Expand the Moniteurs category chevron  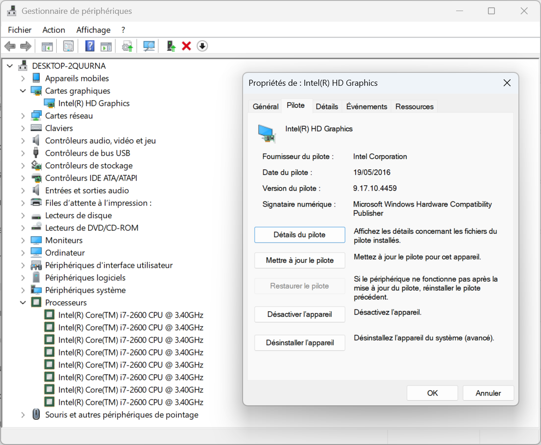[23, 240]
